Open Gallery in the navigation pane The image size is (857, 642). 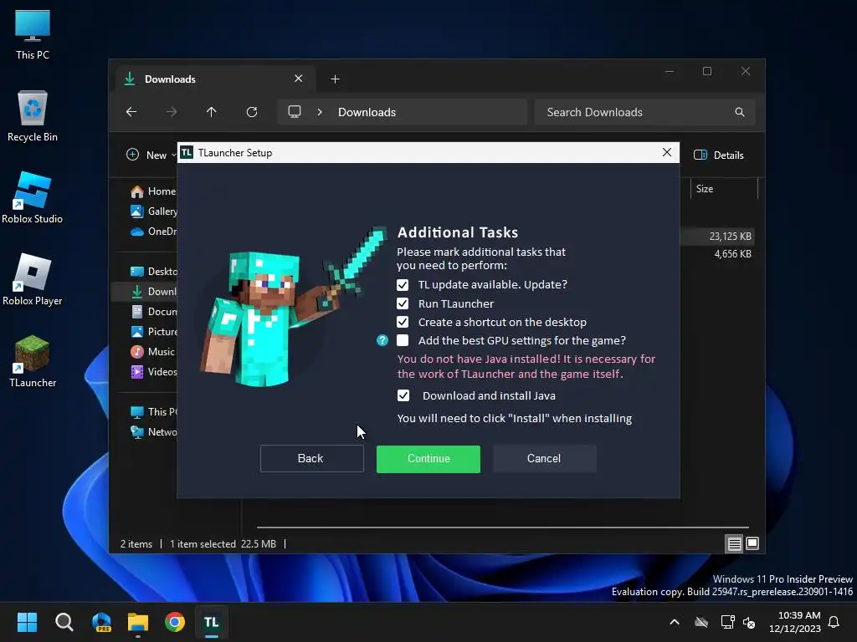click(153, 211)
